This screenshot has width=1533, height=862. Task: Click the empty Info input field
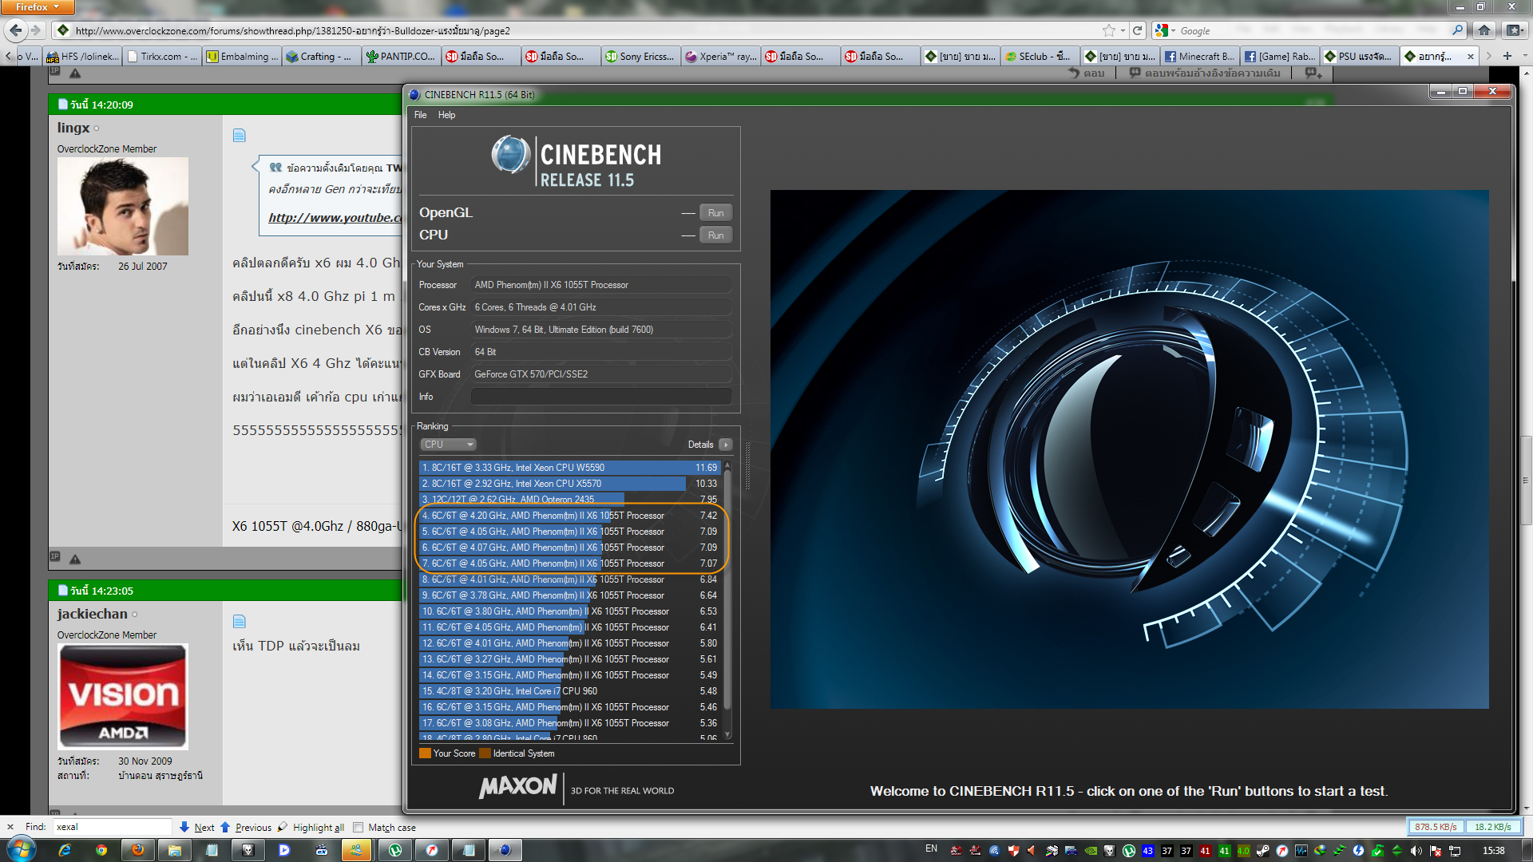click(x=600, y=397)
